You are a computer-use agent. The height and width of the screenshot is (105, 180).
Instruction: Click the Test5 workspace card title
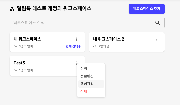pos(19,63)
